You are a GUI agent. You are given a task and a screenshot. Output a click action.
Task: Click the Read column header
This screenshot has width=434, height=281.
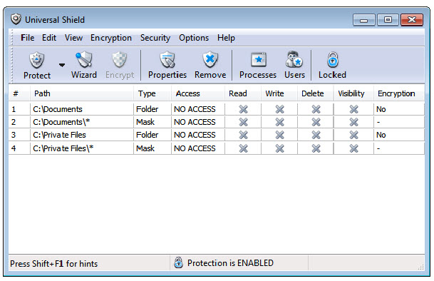(x=243, y=93)
